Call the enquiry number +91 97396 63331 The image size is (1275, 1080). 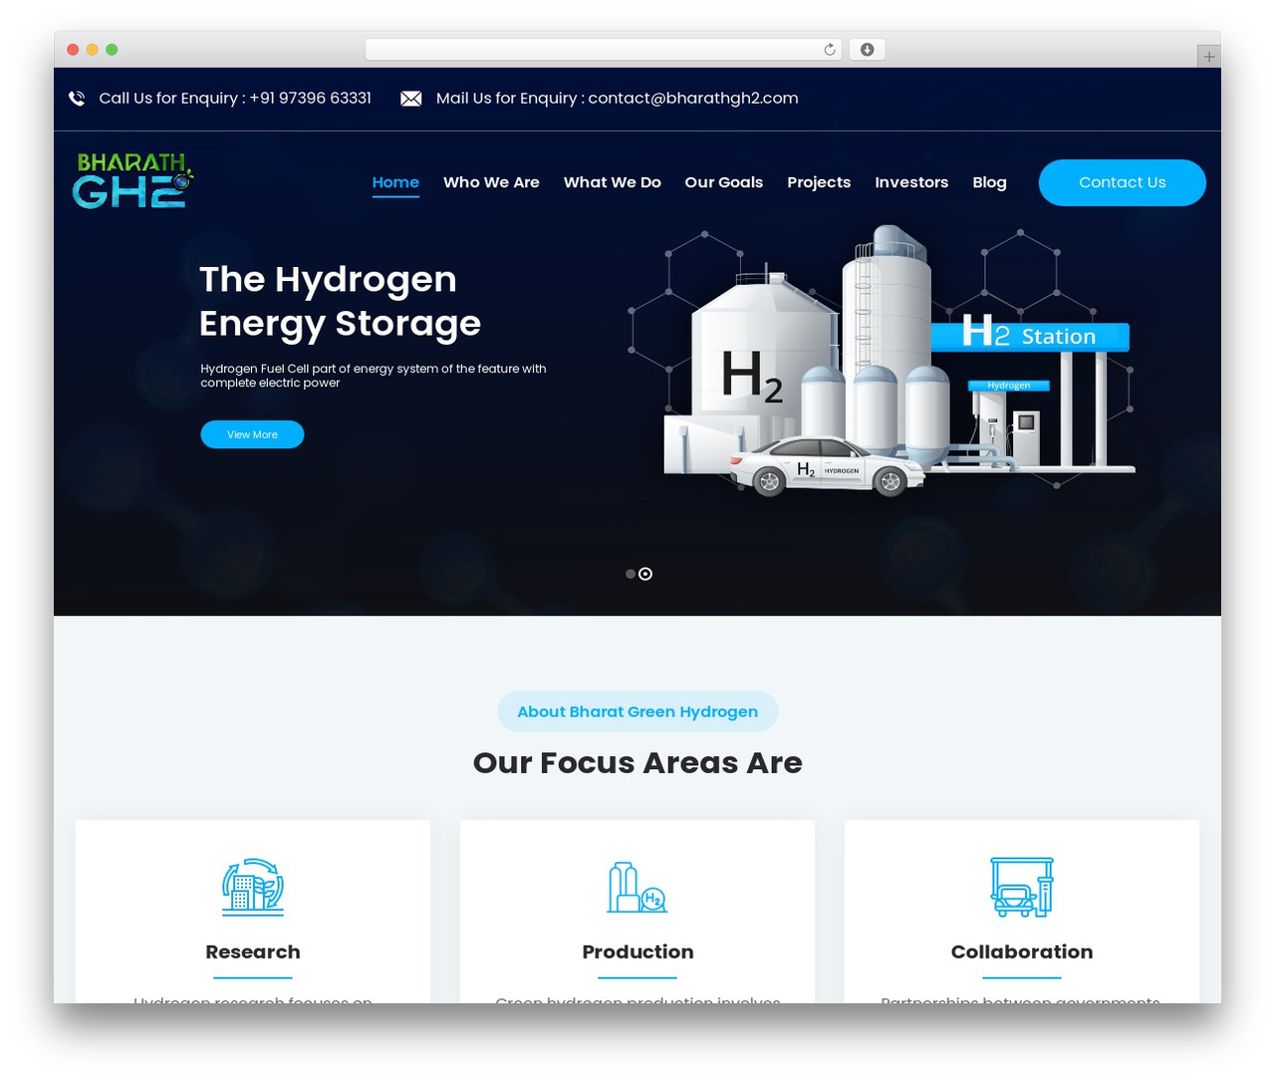310,99
